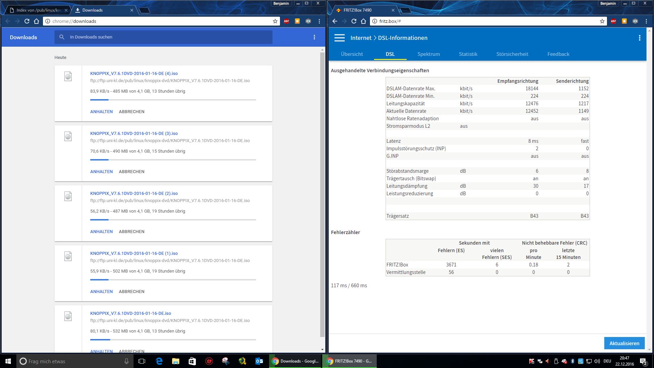Viewport: 654px width, 368px height.
Task: Switch to the Störsicherheit tab
Action: (x=512, y=54)
